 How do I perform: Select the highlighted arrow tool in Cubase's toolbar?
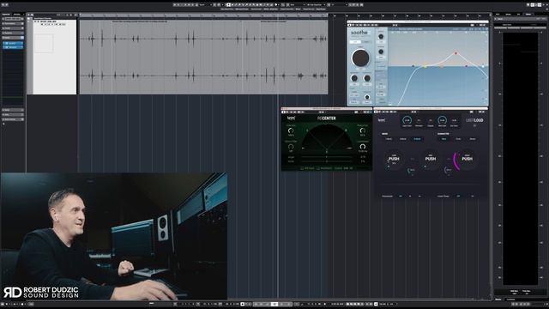click(x=229, y=5)
